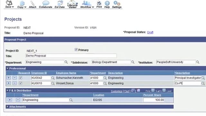Collapse the F & A Distribution section
The image size is (206, 116).
click(7, 91)
